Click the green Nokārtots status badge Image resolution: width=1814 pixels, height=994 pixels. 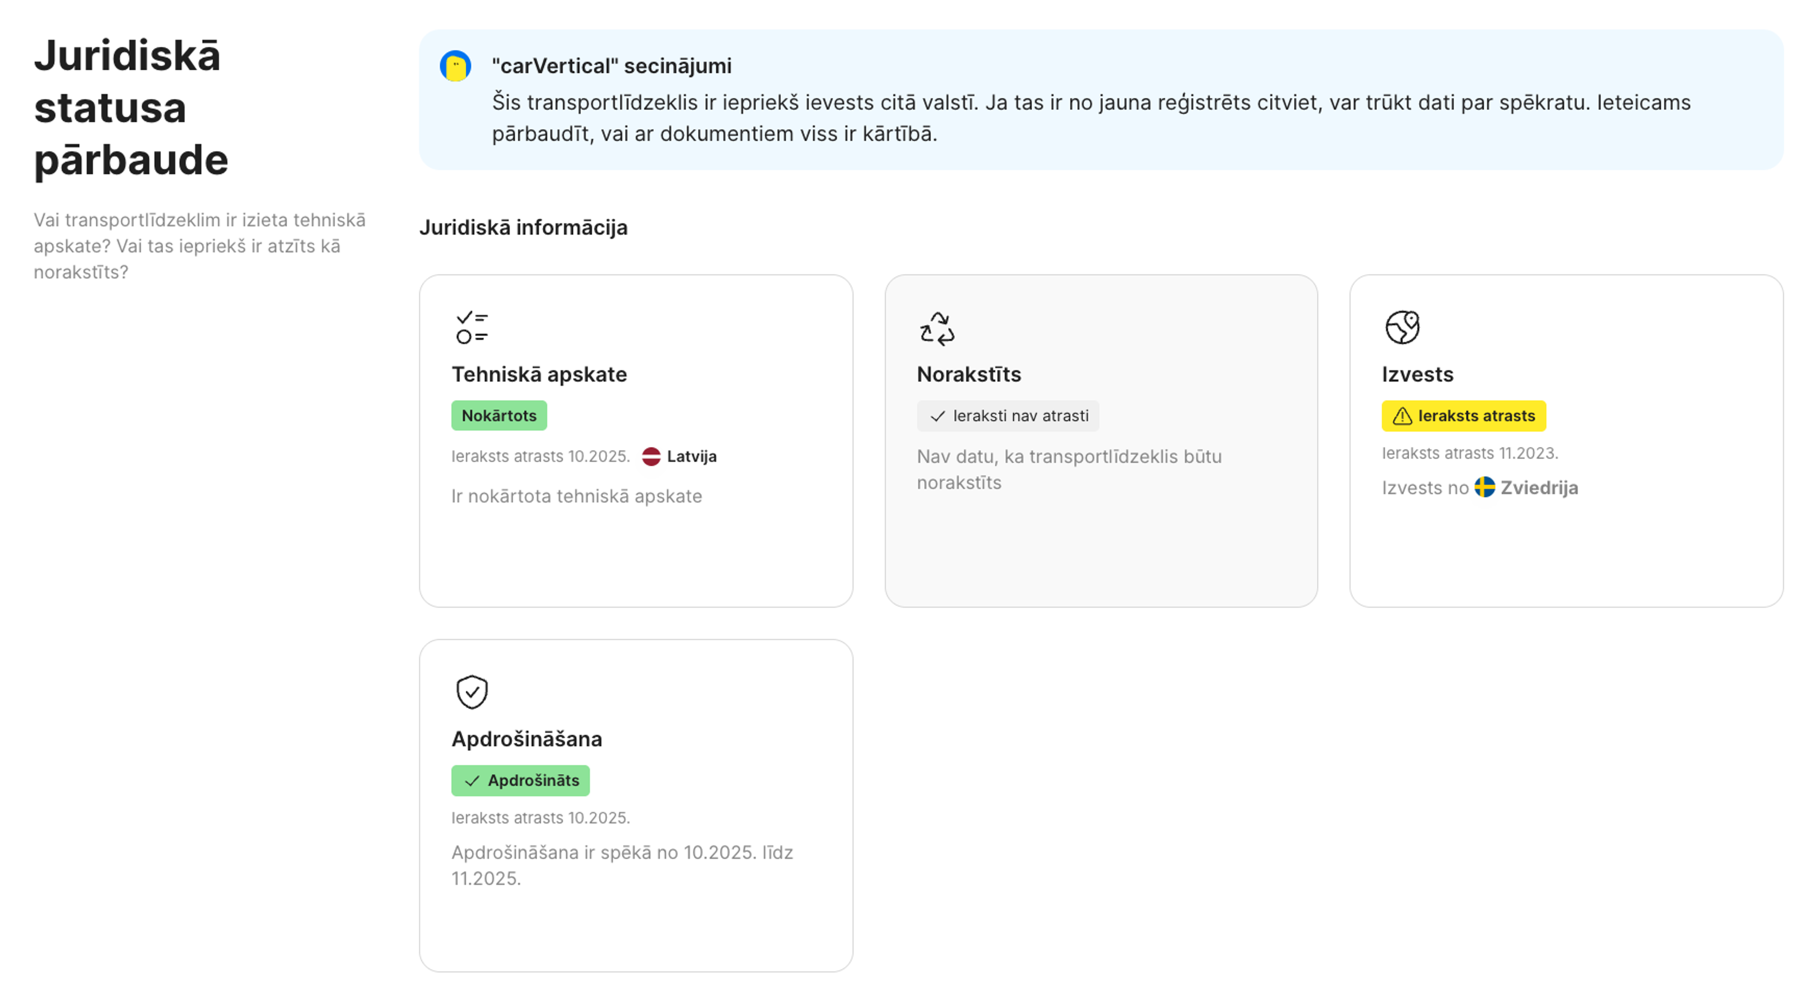point(498,416)
